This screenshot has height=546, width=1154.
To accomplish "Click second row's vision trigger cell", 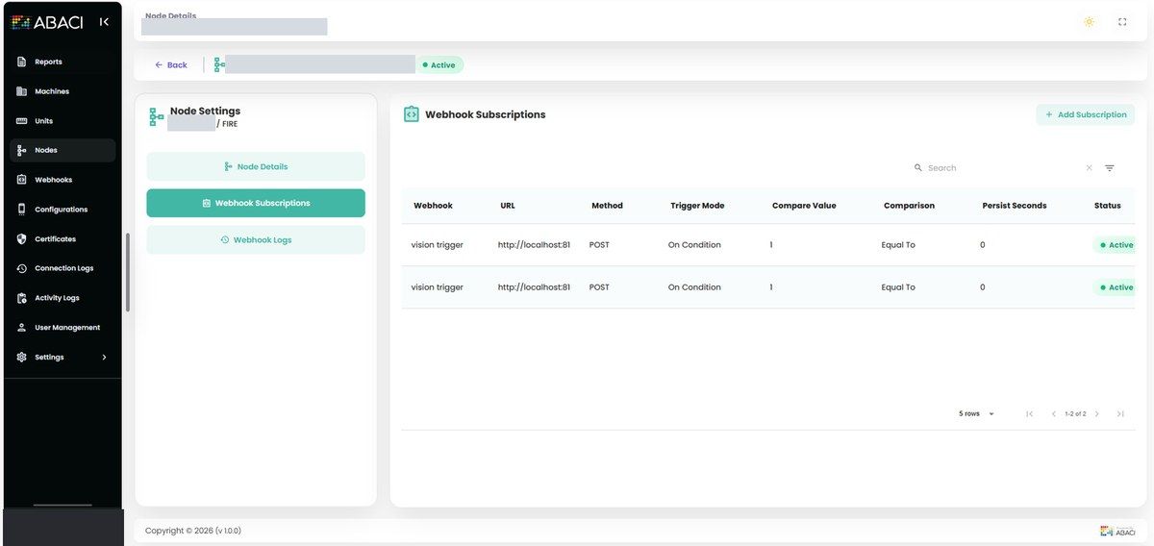I will 438,287.
